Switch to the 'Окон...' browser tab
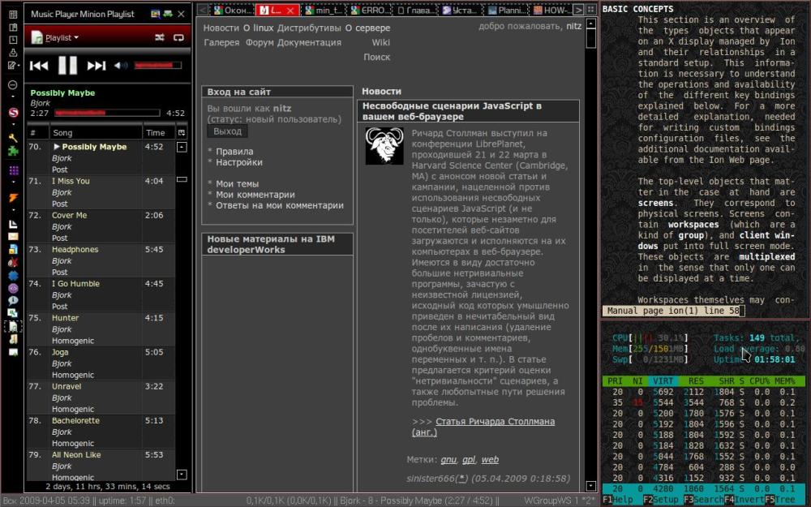 pyautogui.click(x=233, y=10)
